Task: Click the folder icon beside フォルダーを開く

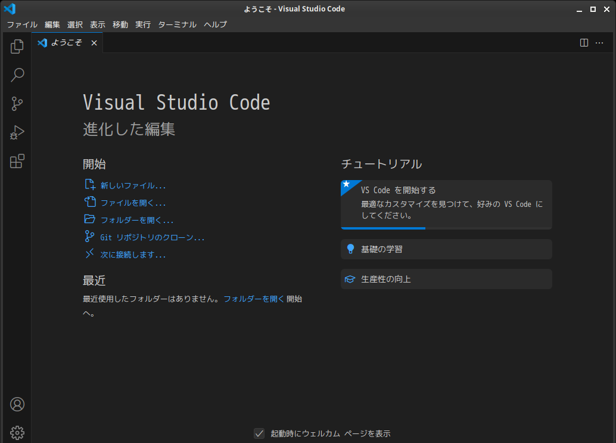Action: (x=89, y=219)
